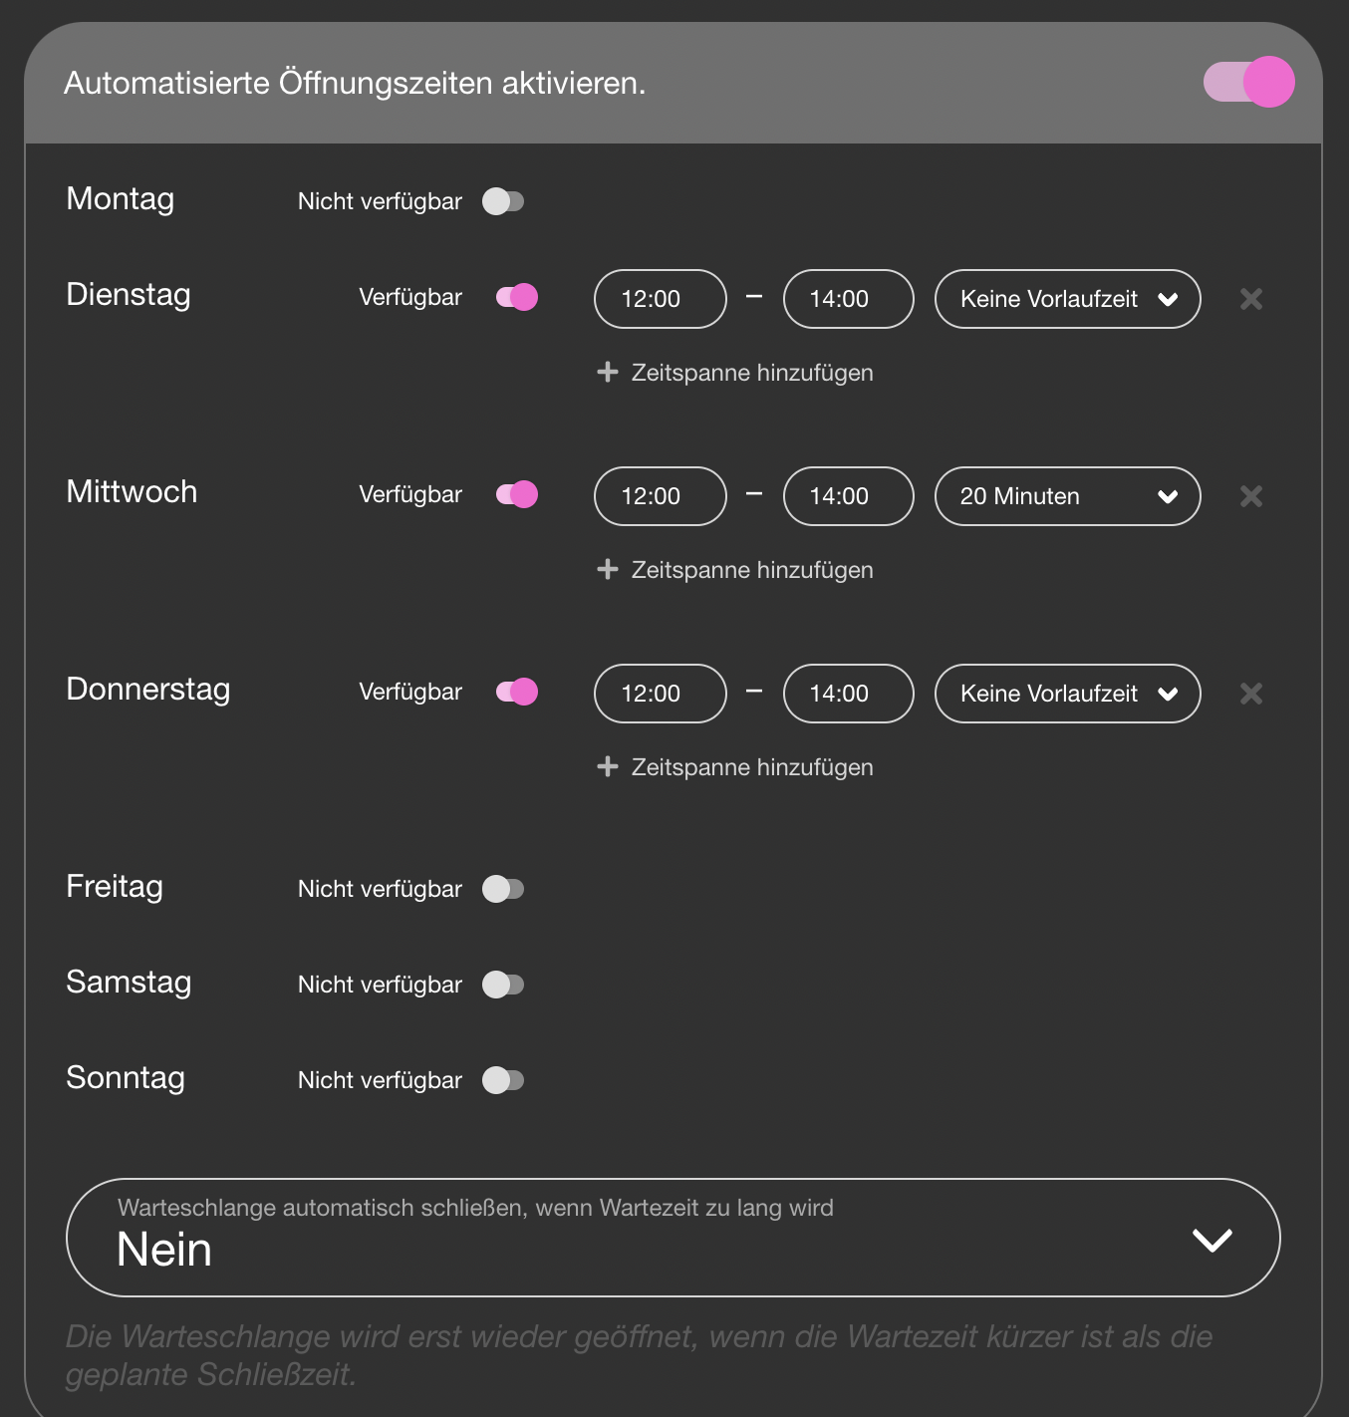Add time span for Dienstag

[x=751, y=373]
